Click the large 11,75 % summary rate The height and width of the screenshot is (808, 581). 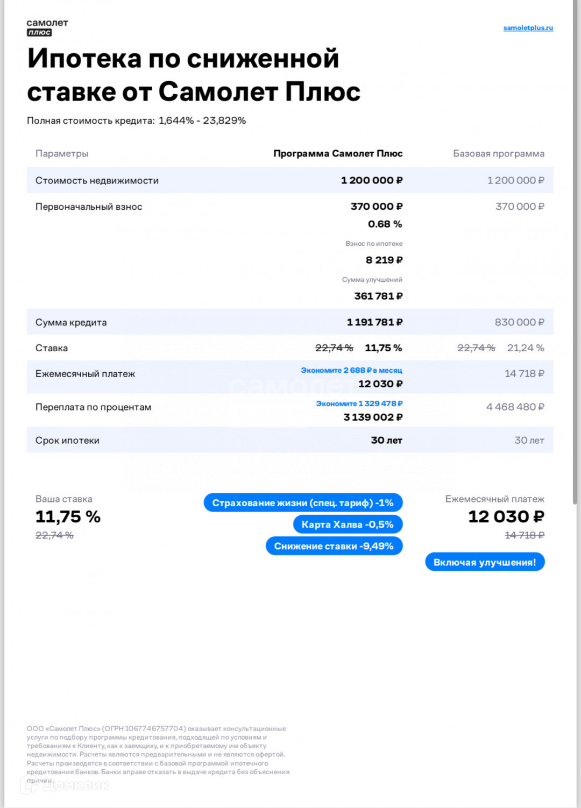[x=68, y=517]
